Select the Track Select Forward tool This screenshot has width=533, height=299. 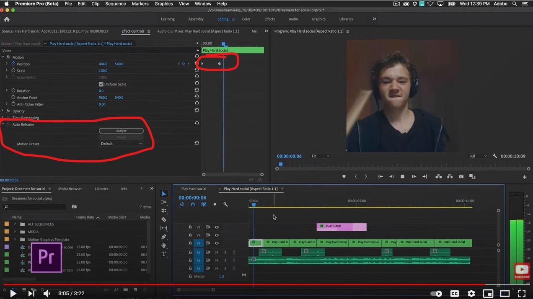pos(164,203)
